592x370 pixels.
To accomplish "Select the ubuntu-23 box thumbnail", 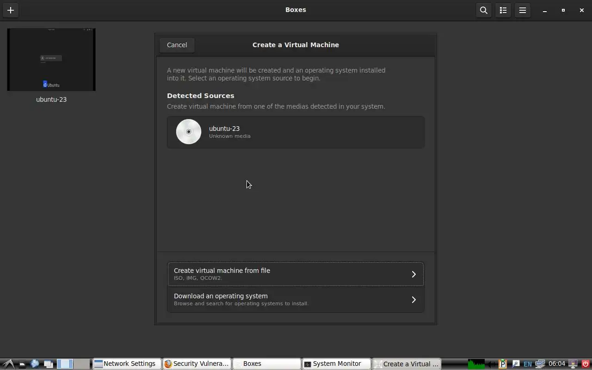I will 51,60.
